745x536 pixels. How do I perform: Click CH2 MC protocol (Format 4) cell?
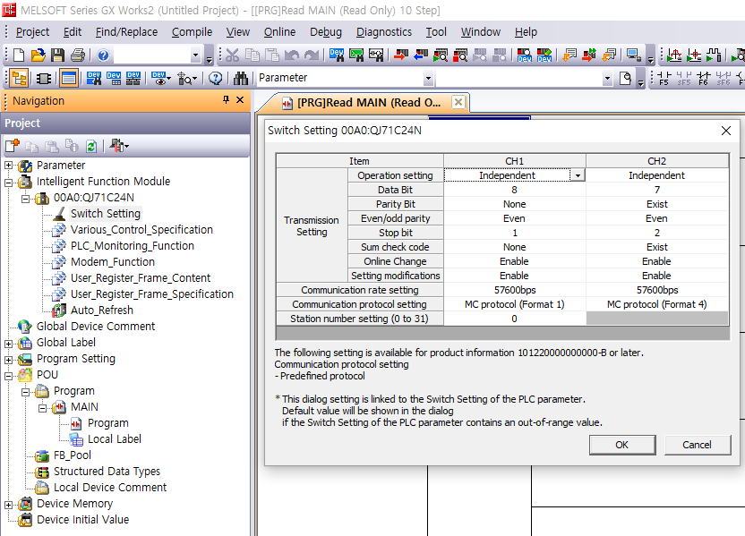(656, 304)
